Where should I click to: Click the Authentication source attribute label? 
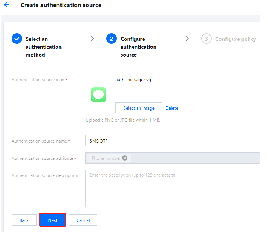(x=42, y=158)
